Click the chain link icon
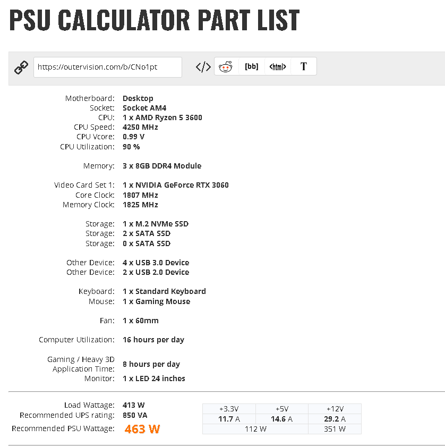 [x=21, y=68]
